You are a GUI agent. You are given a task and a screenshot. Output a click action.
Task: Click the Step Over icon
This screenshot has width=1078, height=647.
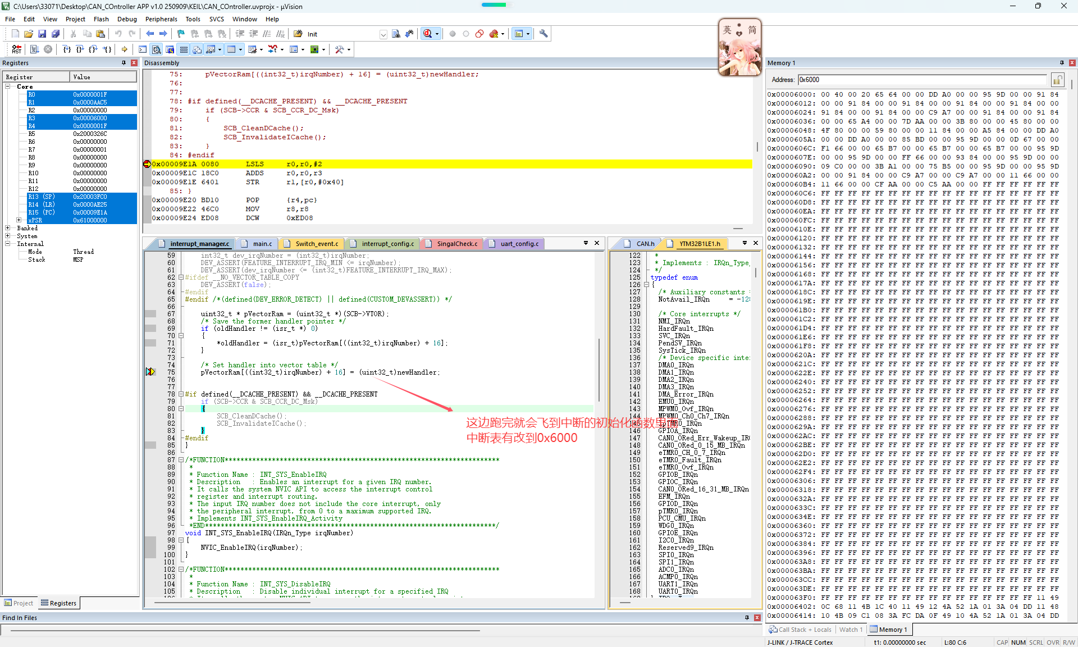[x=80, y=49]
